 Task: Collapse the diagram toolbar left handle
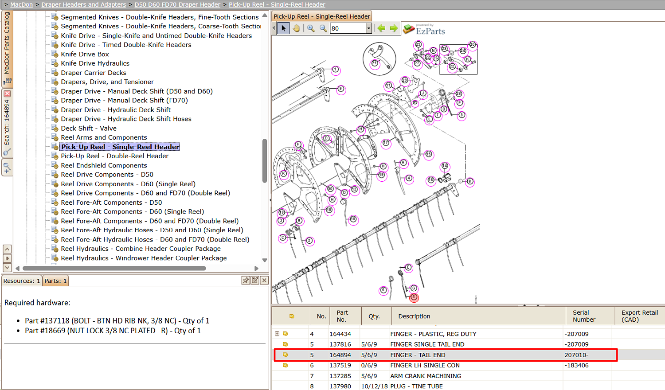click(274, 28)
